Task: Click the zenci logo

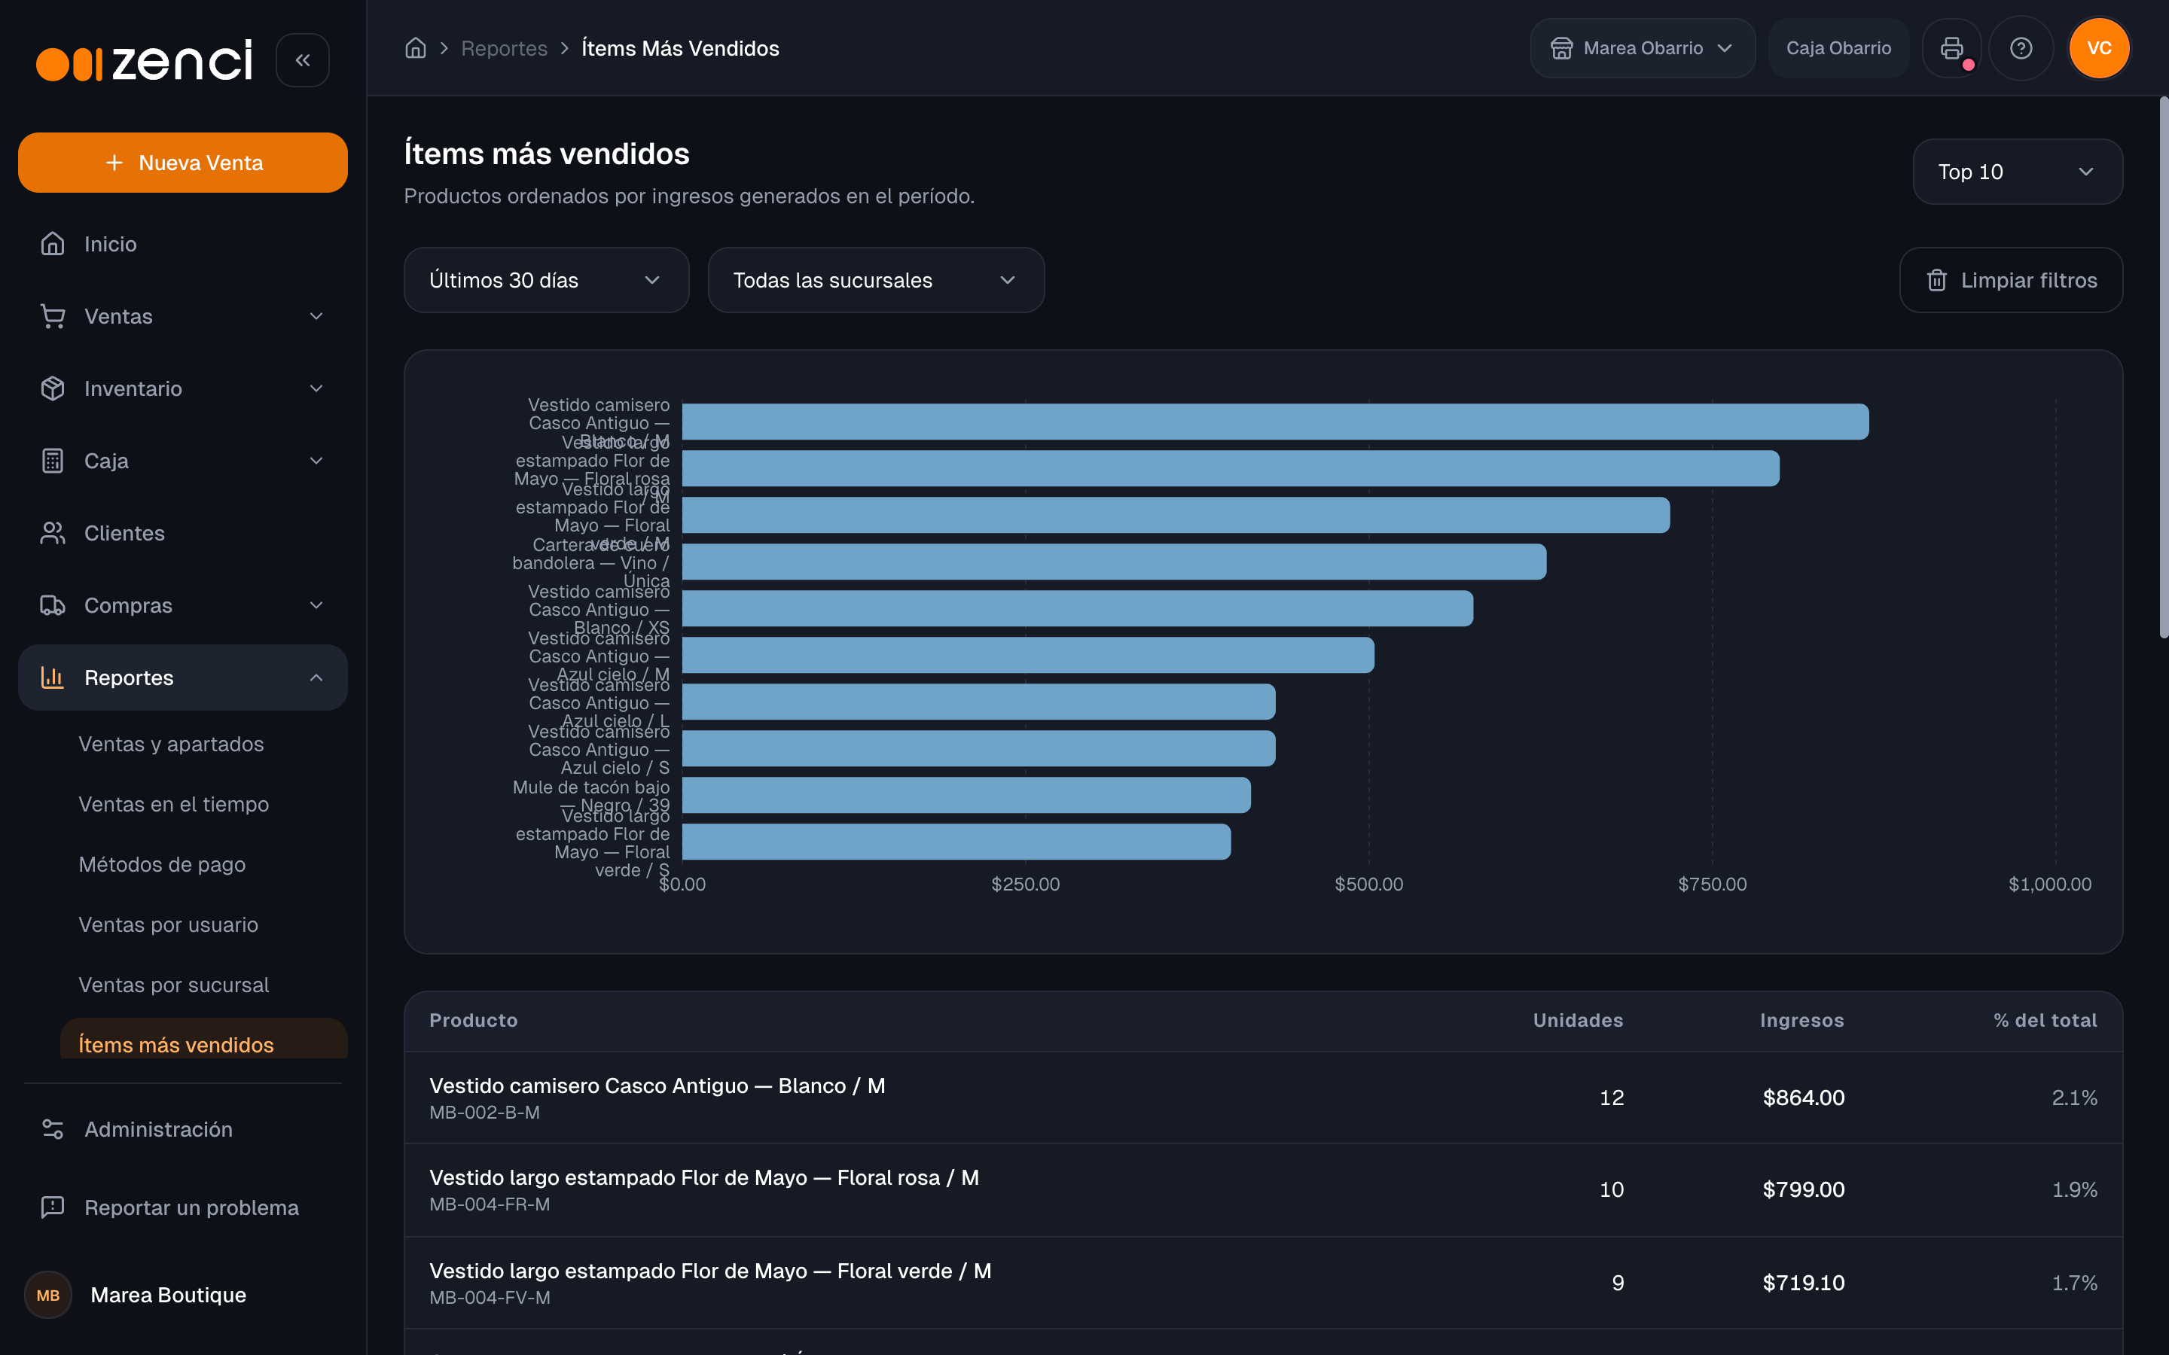Action: coord(143,61)
